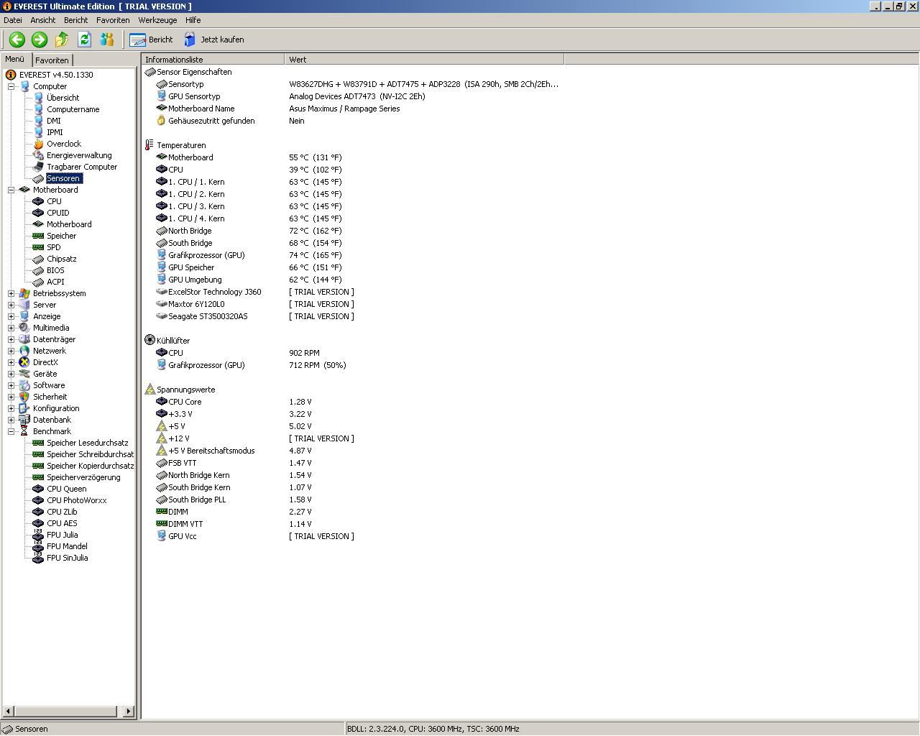Open the Werkzeuge menu
The image size is (920, 736).
click(157, 20)
